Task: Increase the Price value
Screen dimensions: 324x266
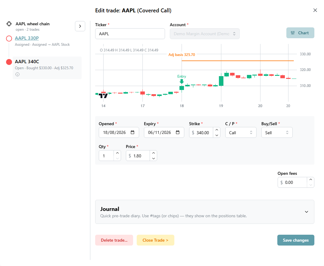Action: tap(153, 153)
